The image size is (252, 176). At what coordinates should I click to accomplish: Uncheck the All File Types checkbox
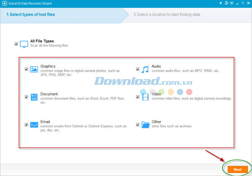click(x=16, y=44)
